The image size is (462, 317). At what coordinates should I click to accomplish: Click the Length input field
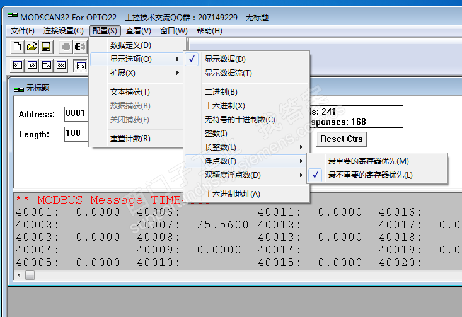click(77, 134)
